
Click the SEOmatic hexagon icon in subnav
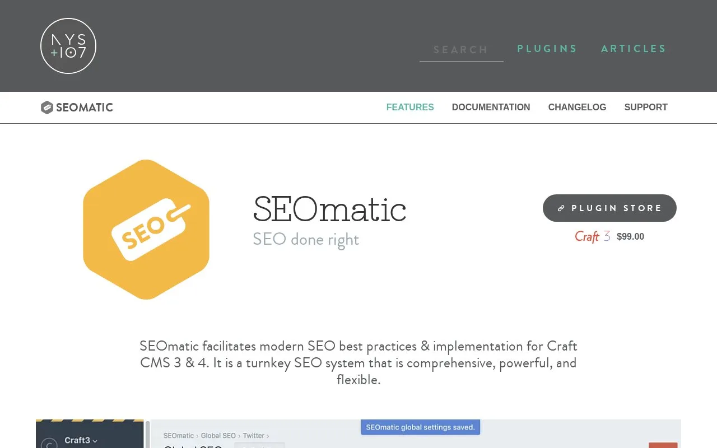tap(47, 108)
